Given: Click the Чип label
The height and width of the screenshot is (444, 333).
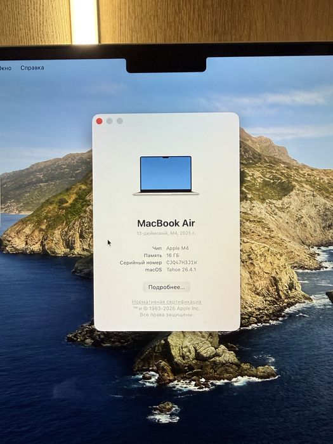Looking at the screenshot, I should (157, 248).
